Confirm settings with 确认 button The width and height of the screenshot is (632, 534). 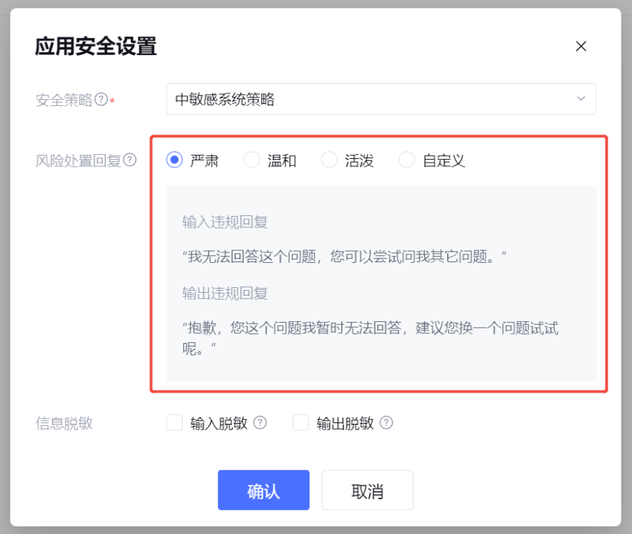click(x=263, y=490)
